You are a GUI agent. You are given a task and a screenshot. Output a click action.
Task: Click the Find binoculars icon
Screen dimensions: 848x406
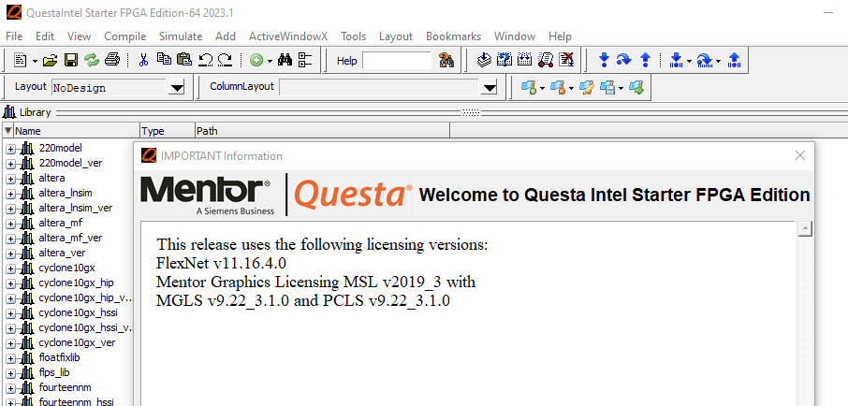click(x=285, y=60)
